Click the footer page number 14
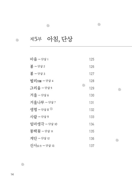The image size is (132, 186). 12,174
